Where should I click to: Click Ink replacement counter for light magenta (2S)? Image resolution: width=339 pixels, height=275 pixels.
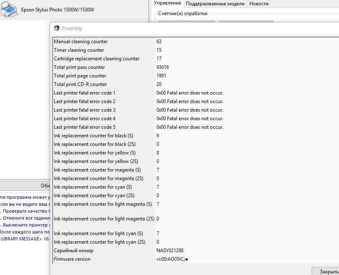point(104,219)
